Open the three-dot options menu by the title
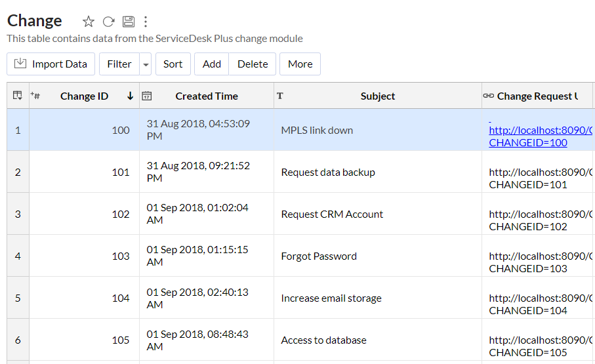Viewport: 595px width, 364px height. tap(146, 22)
